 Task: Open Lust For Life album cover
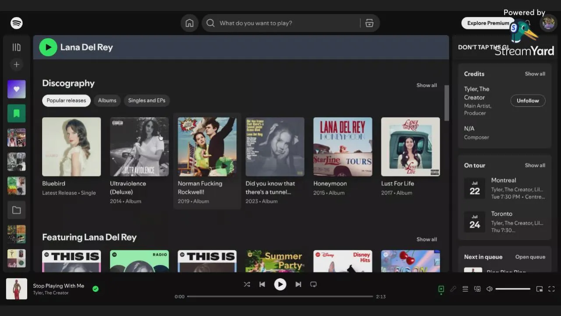[411, 147]
